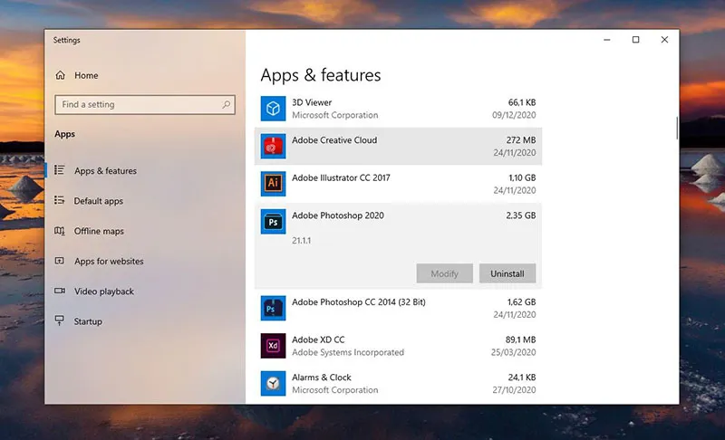This screenshot has height=440, width=725.
Task: Open Startup apps settings
Action: pos(88,321)
